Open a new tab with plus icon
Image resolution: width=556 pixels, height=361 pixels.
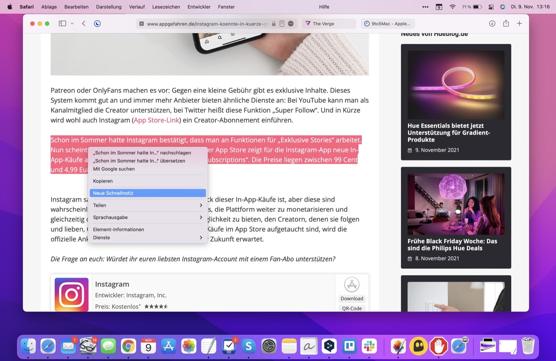tap(519, 23)
